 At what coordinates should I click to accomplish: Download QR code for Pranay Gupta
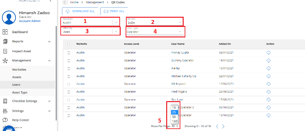coord(268,53)
